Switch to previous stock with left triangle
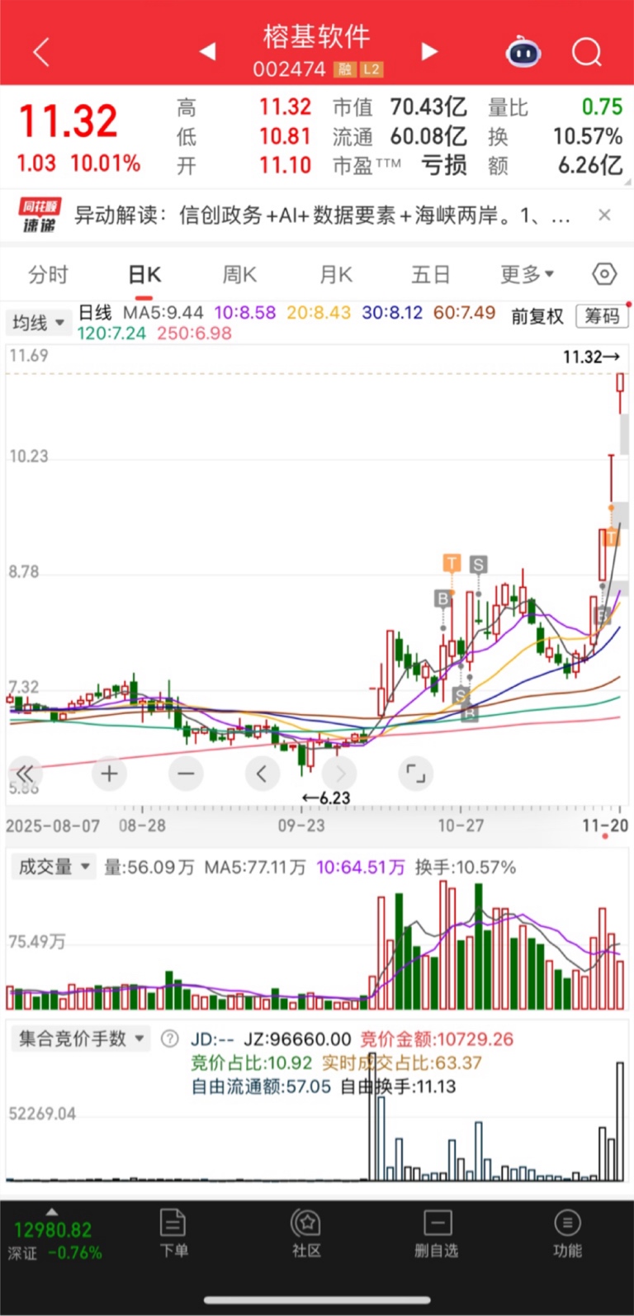 pos(208,52)
